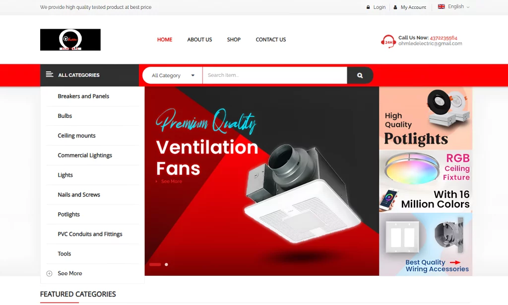The width and height of the screenshot is (508, 305).
Task: Open the High Quality Potlights banner
Action: [426, 118]
